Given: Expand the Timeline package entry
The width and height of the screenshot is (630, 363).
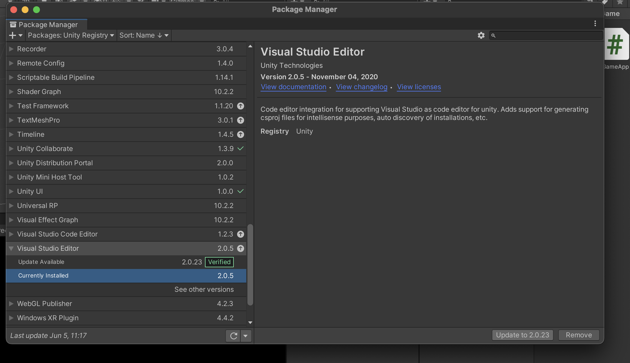Looking at the screenshot, I should [11, 134].
